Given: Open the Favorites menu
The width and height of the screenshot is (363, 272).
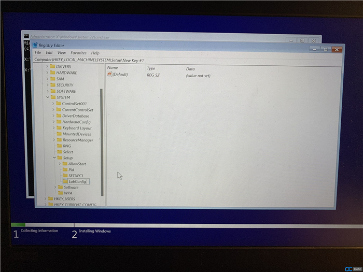Looking at the screenshot, I should coord(78,53).
